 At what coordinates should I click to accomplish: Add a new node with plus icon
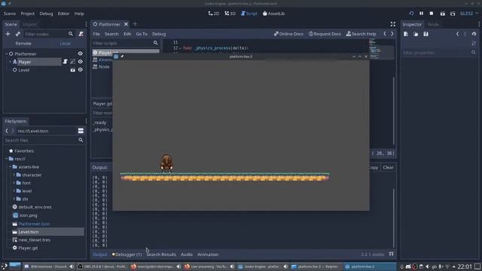[8, 34]
